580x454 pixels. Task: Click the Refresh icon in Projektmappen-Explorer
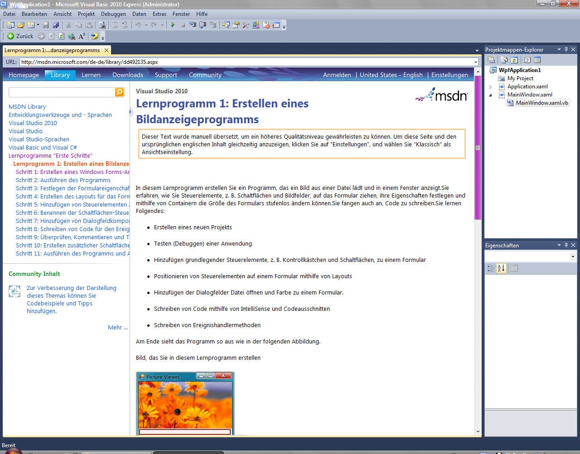click(x=514, y=60)
